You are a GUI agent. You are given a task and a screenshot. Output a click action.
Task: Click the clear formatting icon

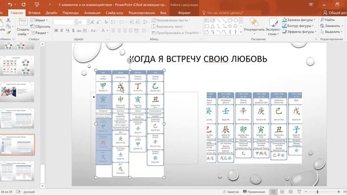[x=106, y=22]
